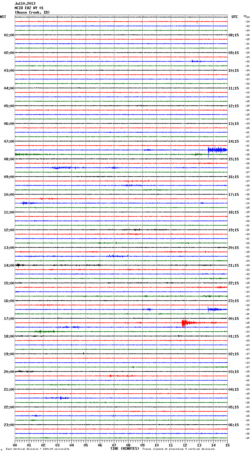251x453 pixels.
Task: Select the 02:00 MST hour label
Action: pyautogui.click(x=9, y=53)
